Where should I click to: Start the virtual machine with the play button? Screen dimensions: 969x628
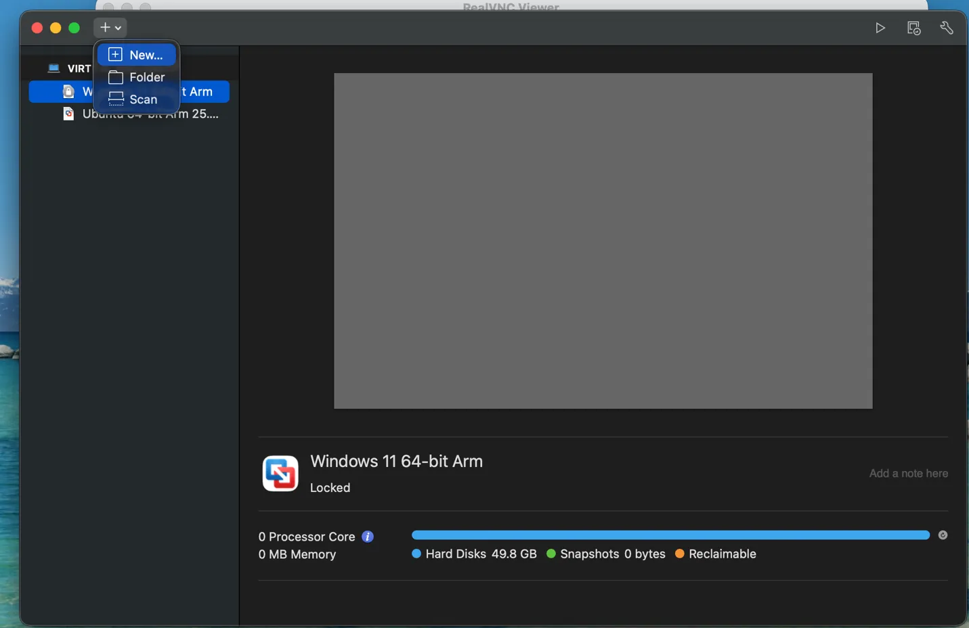880,28
